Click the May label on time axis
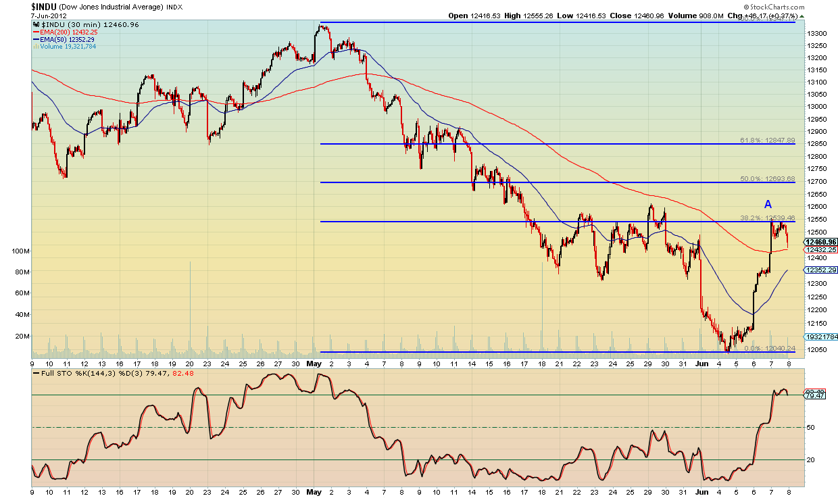This screenshot has width=838, height=498. 314,363
